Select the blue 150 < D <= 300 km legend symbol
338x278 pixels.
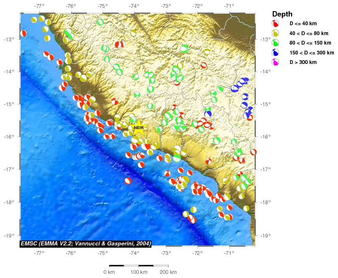276,52
